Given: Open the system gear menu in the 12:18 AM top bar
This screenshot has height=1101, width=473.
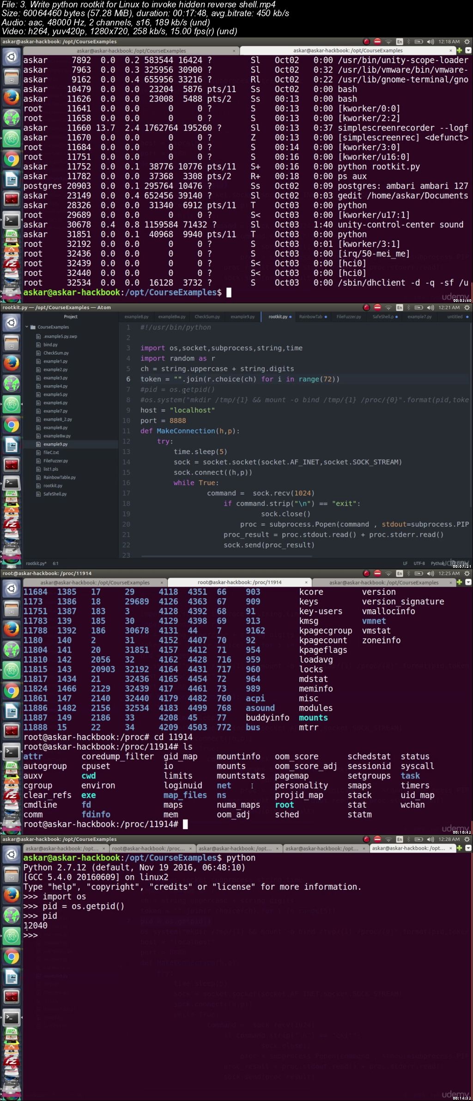Looking at the screenshot, I should 467,42.
